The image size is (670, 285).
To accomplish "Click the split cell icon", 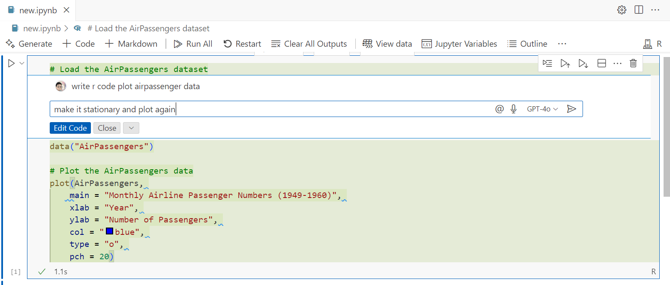I will 601,63.
